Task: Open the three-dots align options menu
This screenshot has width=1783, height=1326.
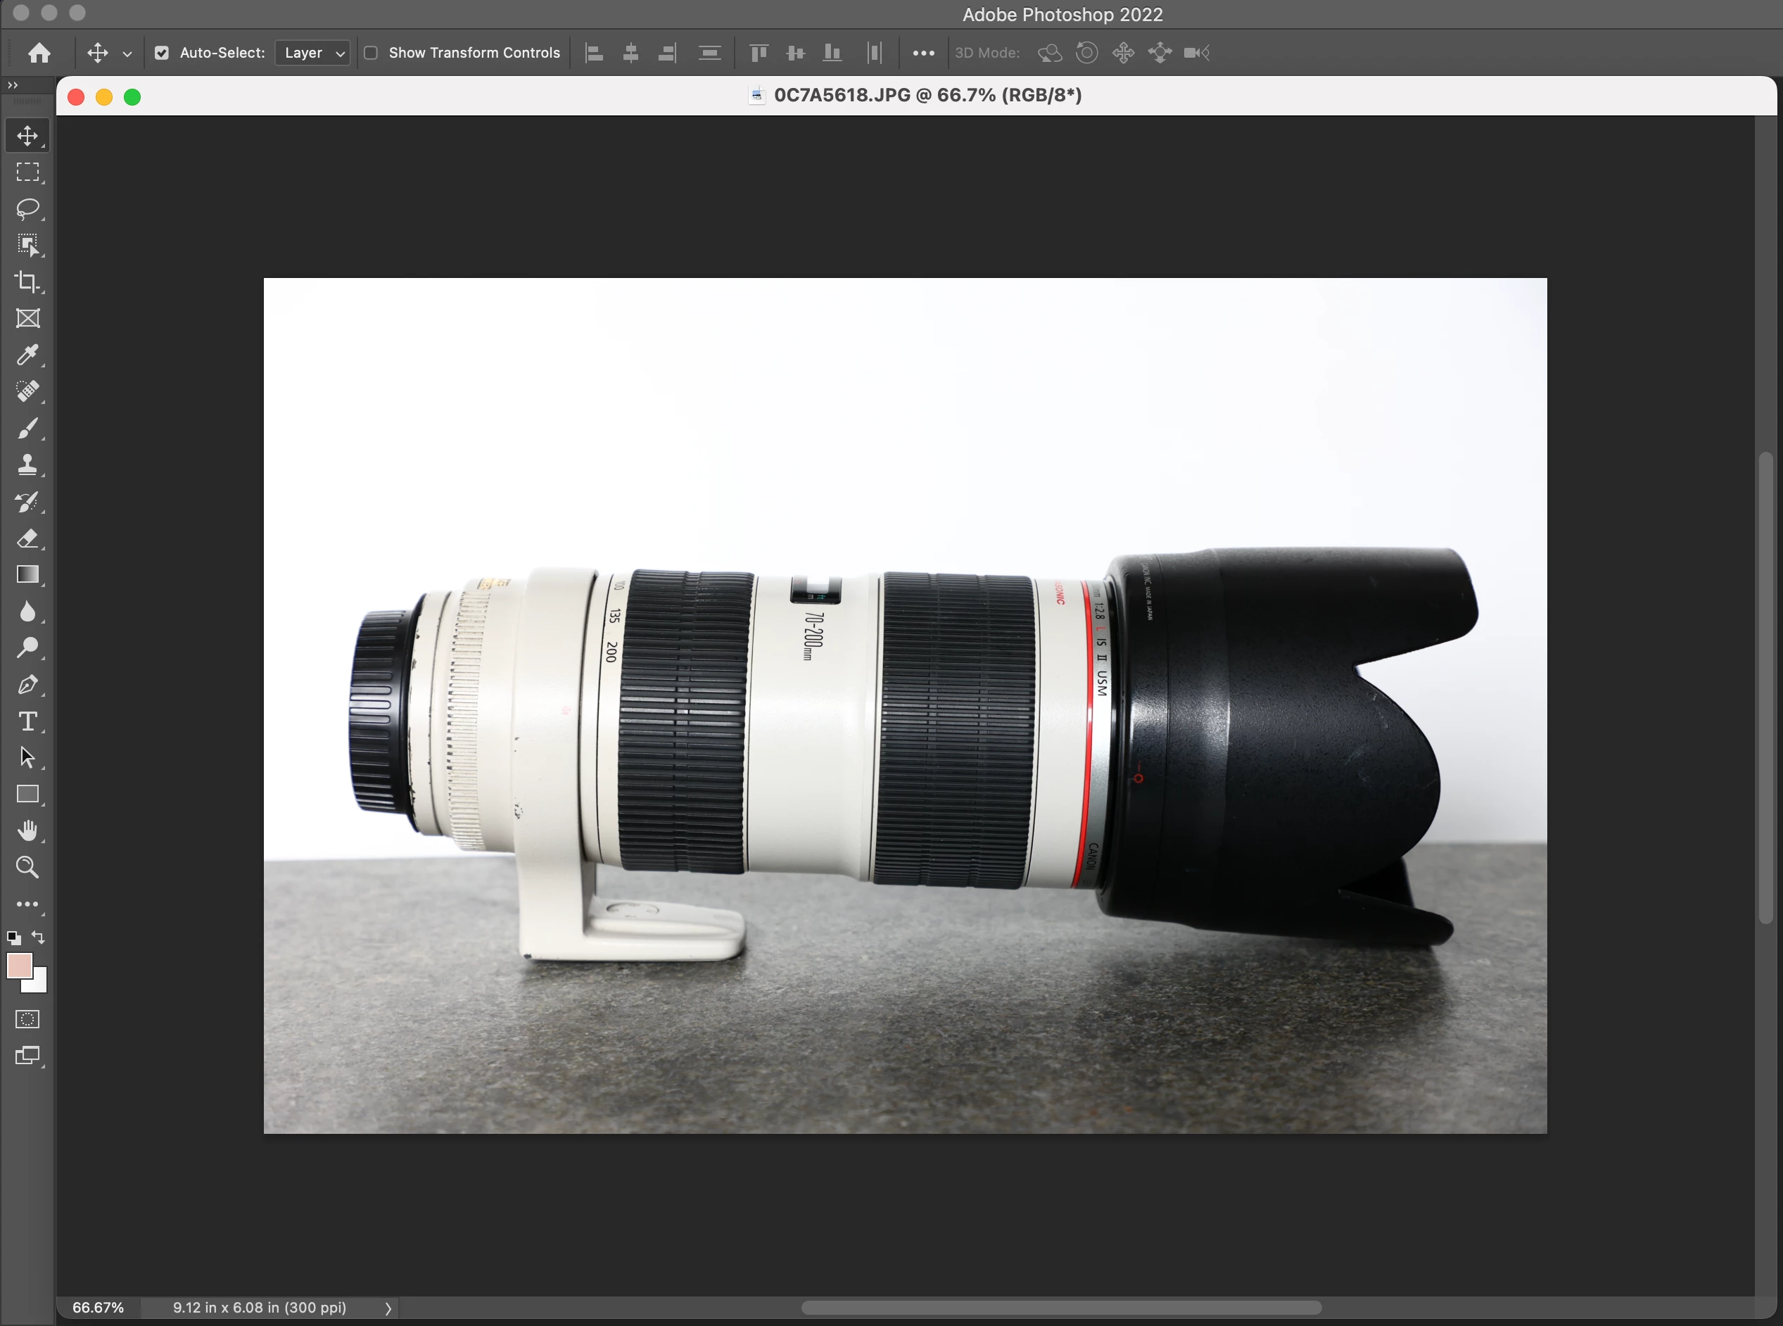Action: point(924,53)
